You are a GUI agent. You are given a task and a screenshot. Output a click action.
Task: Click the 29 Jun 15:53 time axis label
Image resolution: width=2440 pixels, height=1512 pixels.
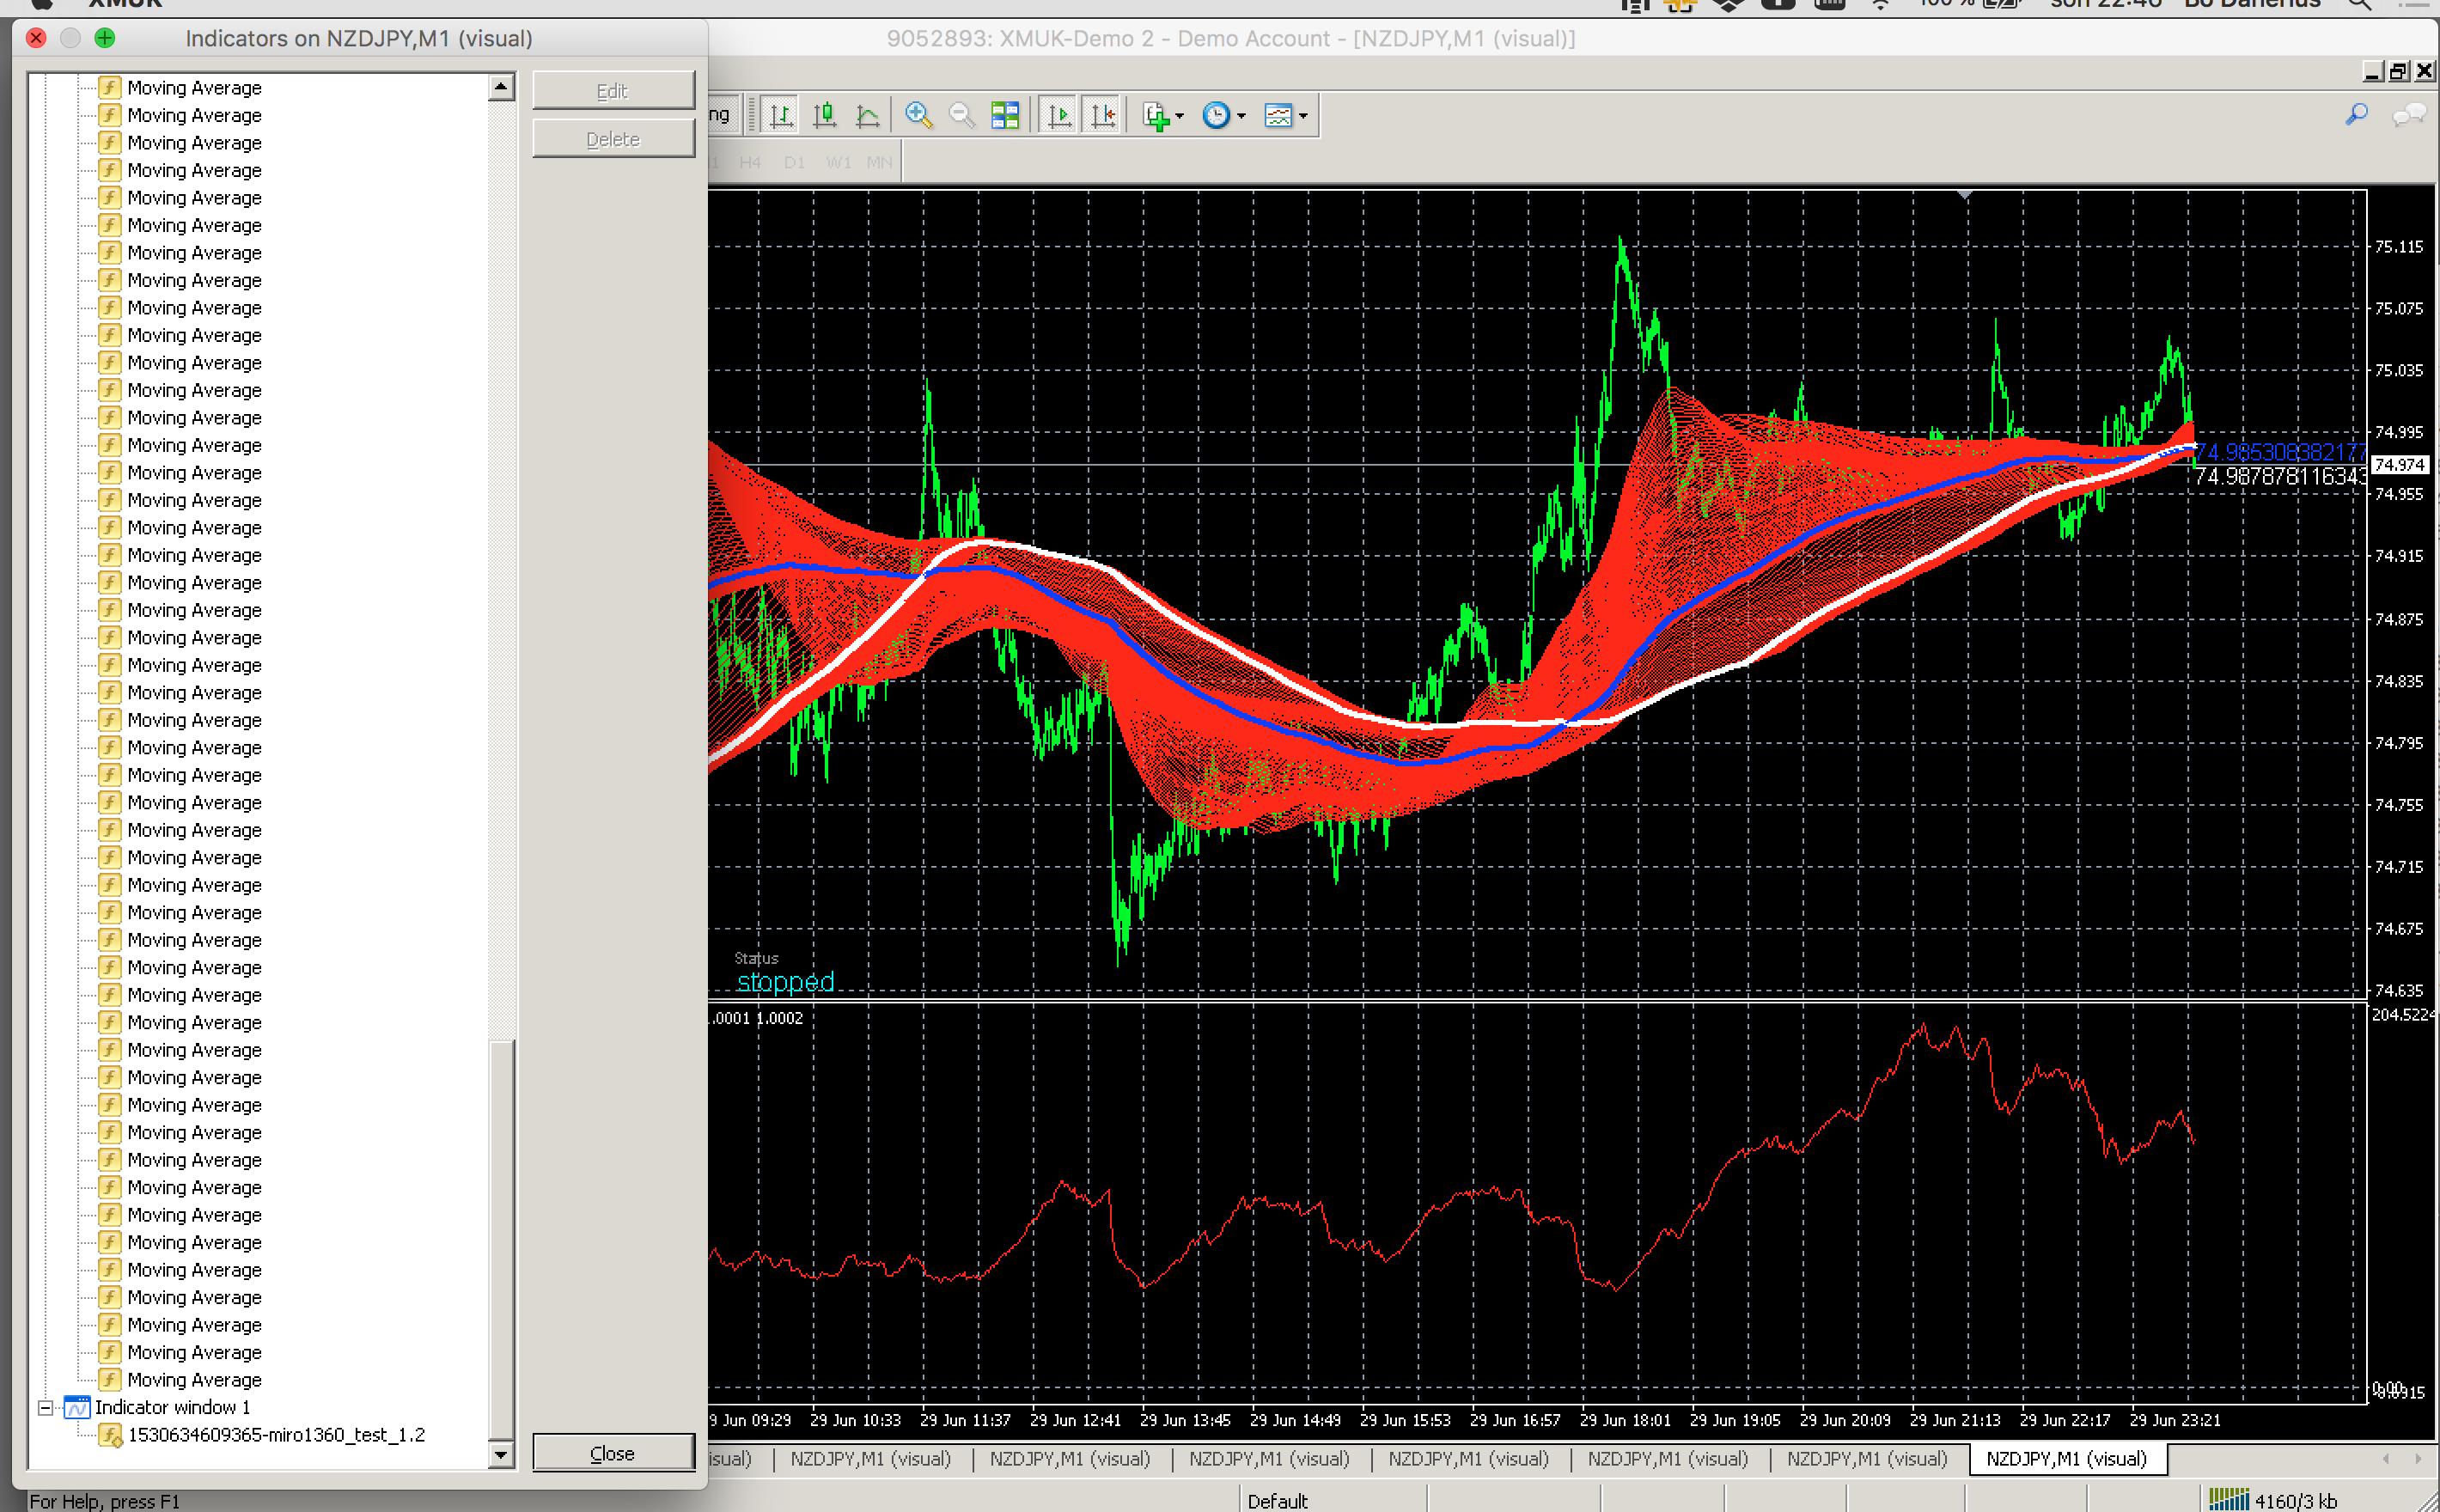pyautogui.click(x=1404, y=1420)
